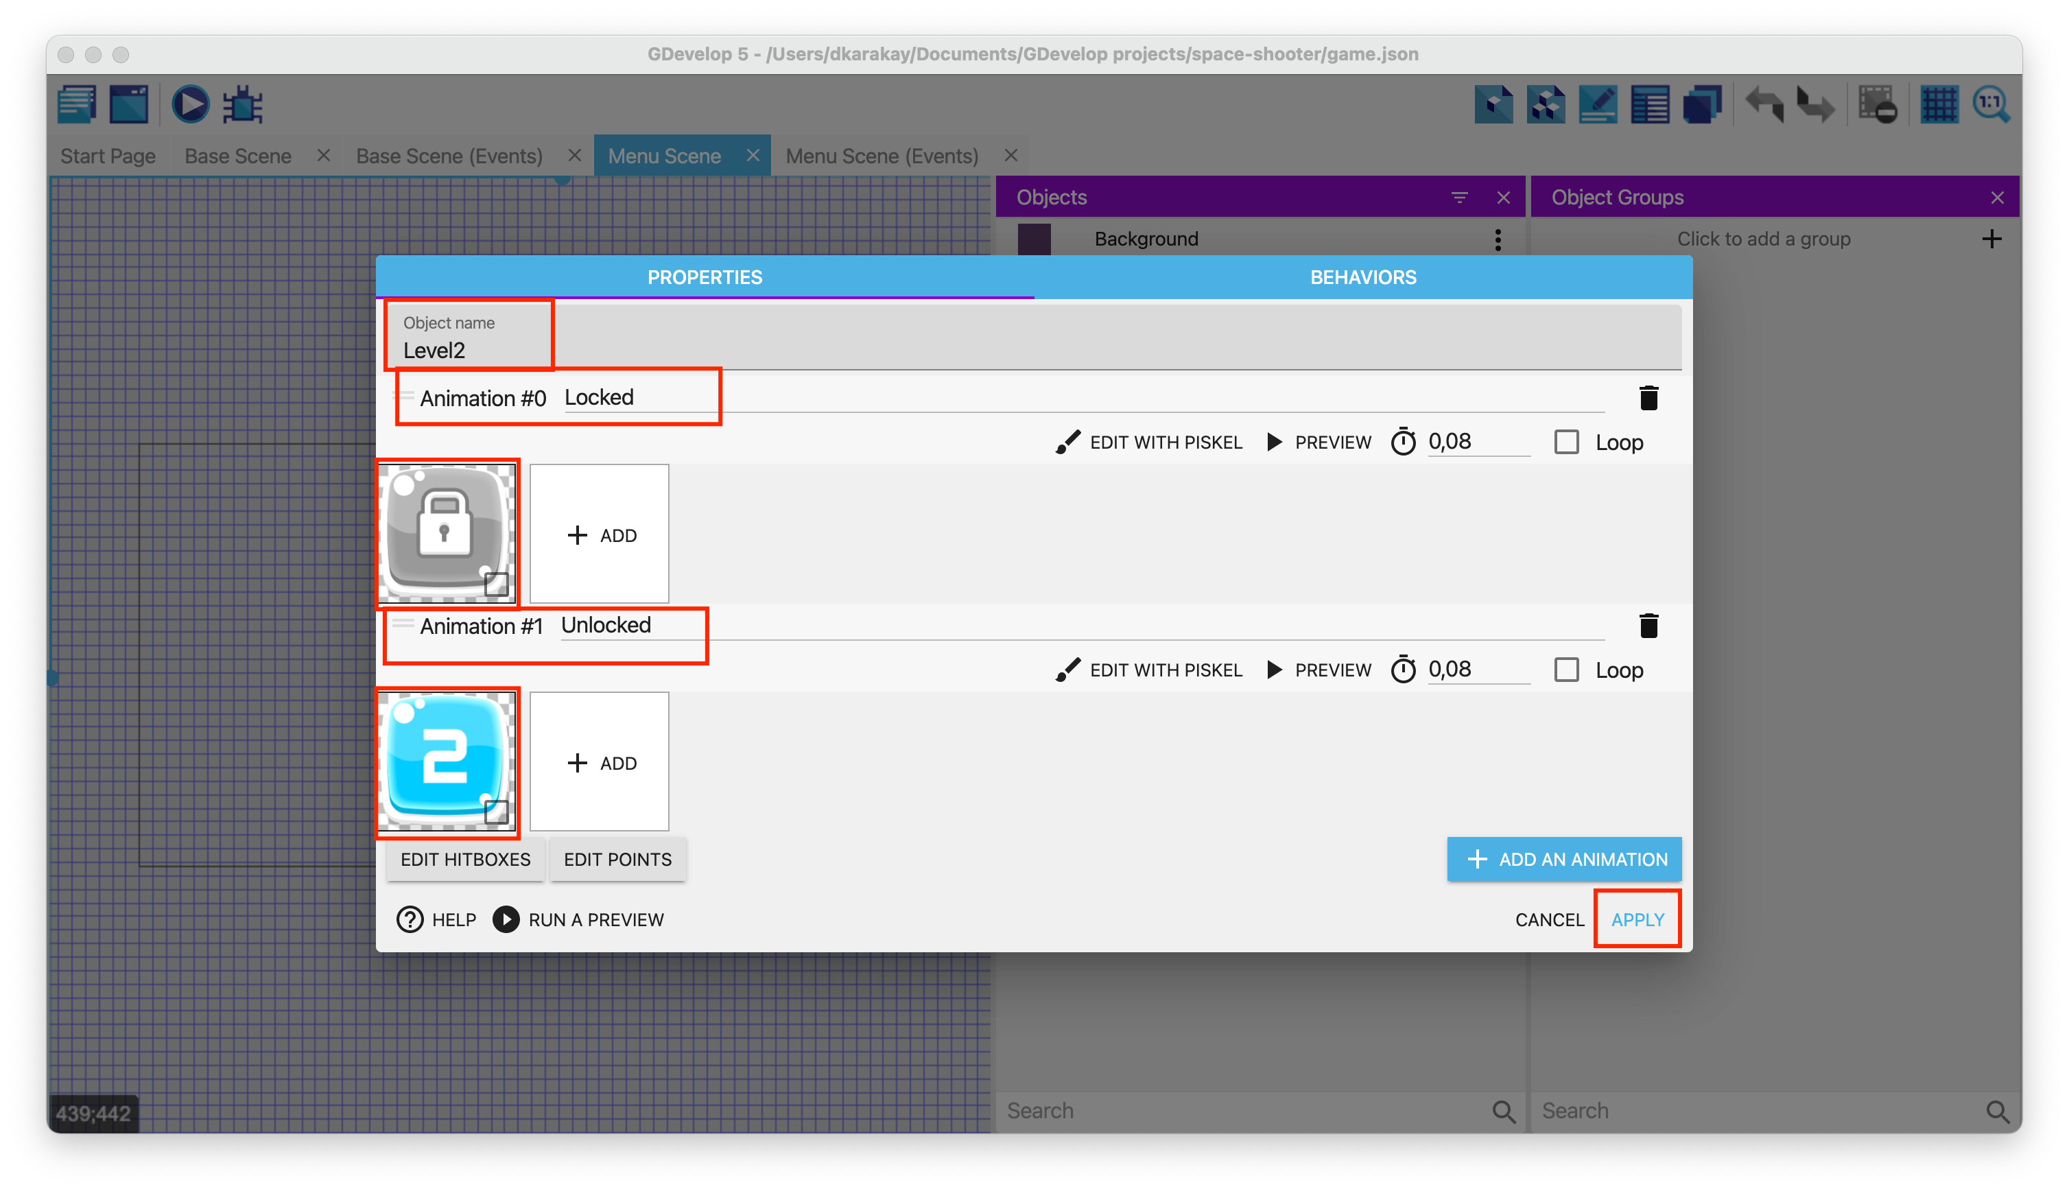Enable Loop for Locked animation
The height and width of the screenshot is (1191, 2069).
1566,443
